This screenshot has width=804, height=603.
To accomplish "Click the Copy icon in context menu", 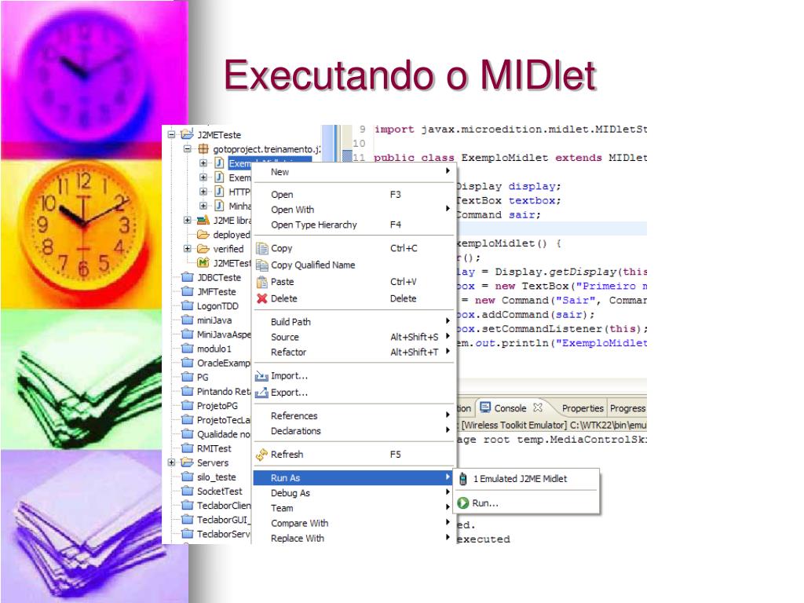I will (x=262, y=249).
